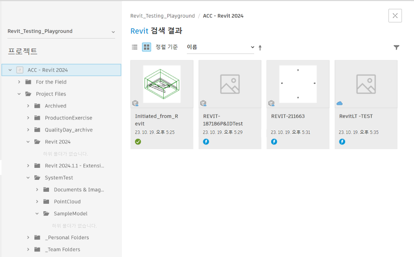Image resolution: width=414 pixels, height=257 pixels.
Task: Open REVIT-187186P&IDTest placeholder thumbnail
Action: pos(230,84)
